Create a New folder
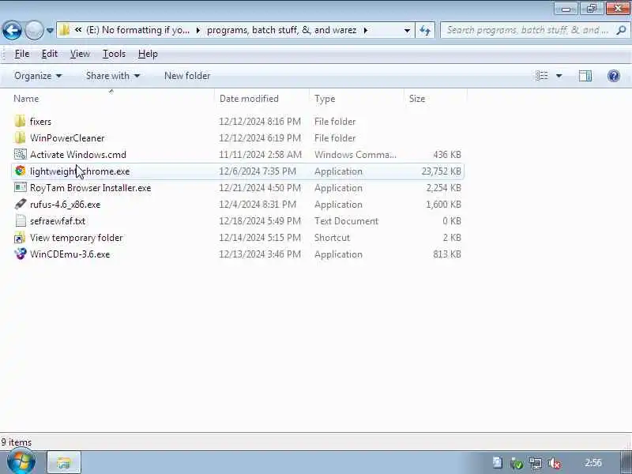This screenshot has width=632, height=474. coord(187,76)
